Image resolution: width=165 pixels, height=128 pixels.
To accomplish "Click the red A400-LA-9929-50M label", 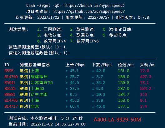I will pyautogui.click(x=117, y=120).
